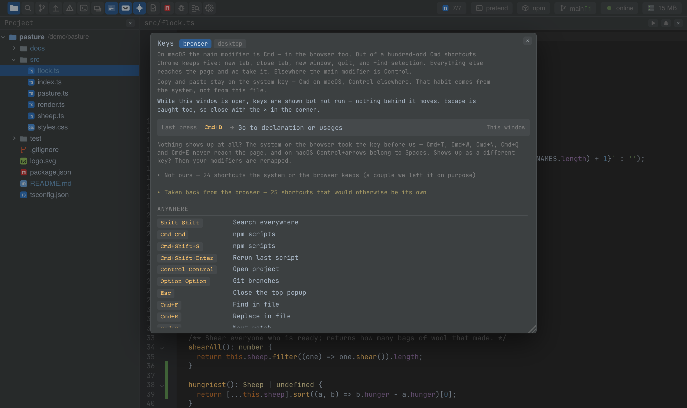Open the Project folder tool in toolbar
The width and height of the screenshot is (687, 408).
tap(14, 8)
